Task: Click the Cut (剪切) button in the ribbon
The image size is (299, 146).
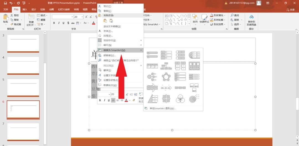Action: [x=15, y=15]
